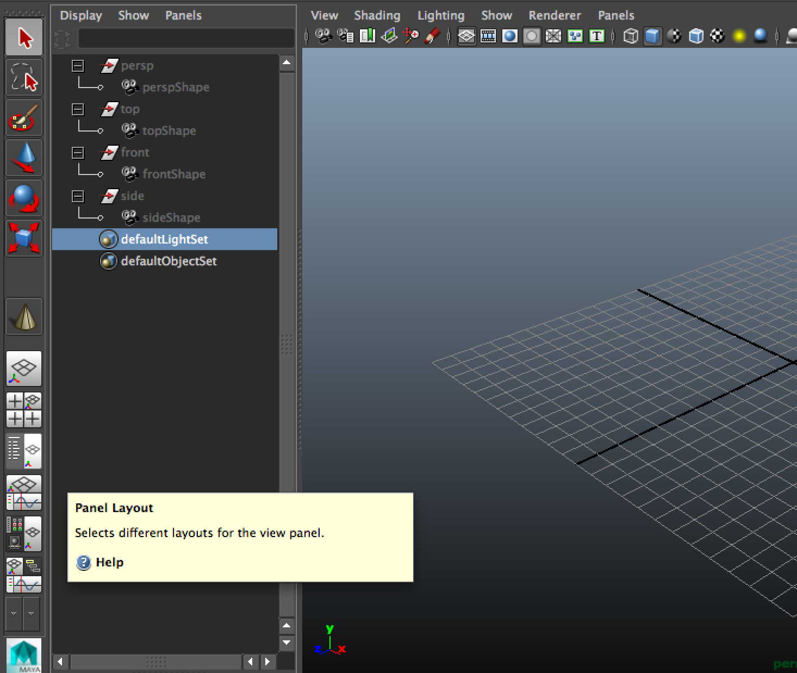Click the select camera icon in viewport toolbar
Viewport: 797px width, 673px height.
[324, 36]
